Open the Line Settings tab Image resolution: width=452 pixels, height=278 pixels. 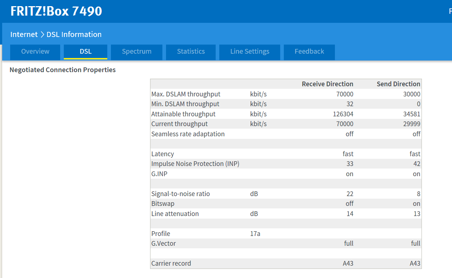coord(249,51)
